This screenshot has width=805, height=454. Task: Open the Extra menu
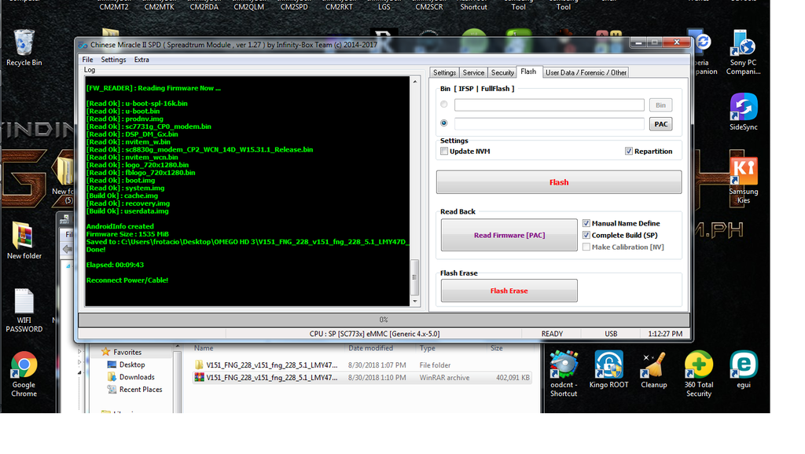[x=142, y=60]
